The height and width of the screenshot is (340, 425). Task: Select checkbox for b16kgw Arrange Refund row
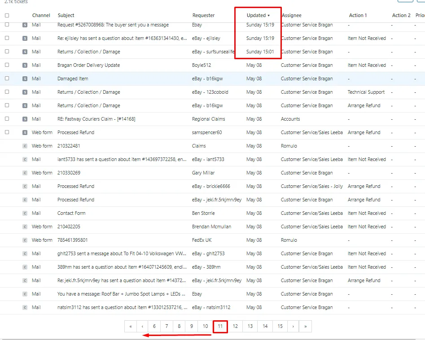tap(7, 105)
